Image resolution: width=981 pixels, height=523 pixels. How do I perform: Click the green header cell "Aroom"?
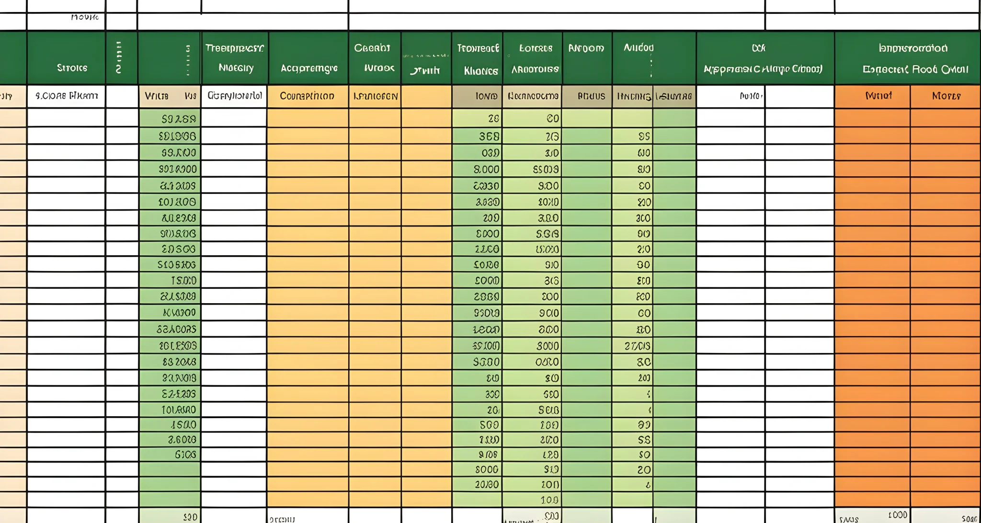tap(587, 58)
